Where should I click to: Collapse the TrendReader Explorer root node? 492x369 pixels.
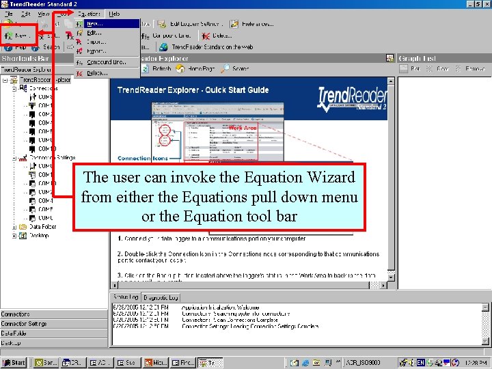tap(5, 81)
